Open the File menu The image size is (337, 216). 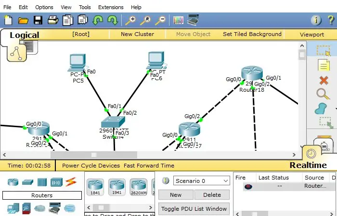pos(7,7)
